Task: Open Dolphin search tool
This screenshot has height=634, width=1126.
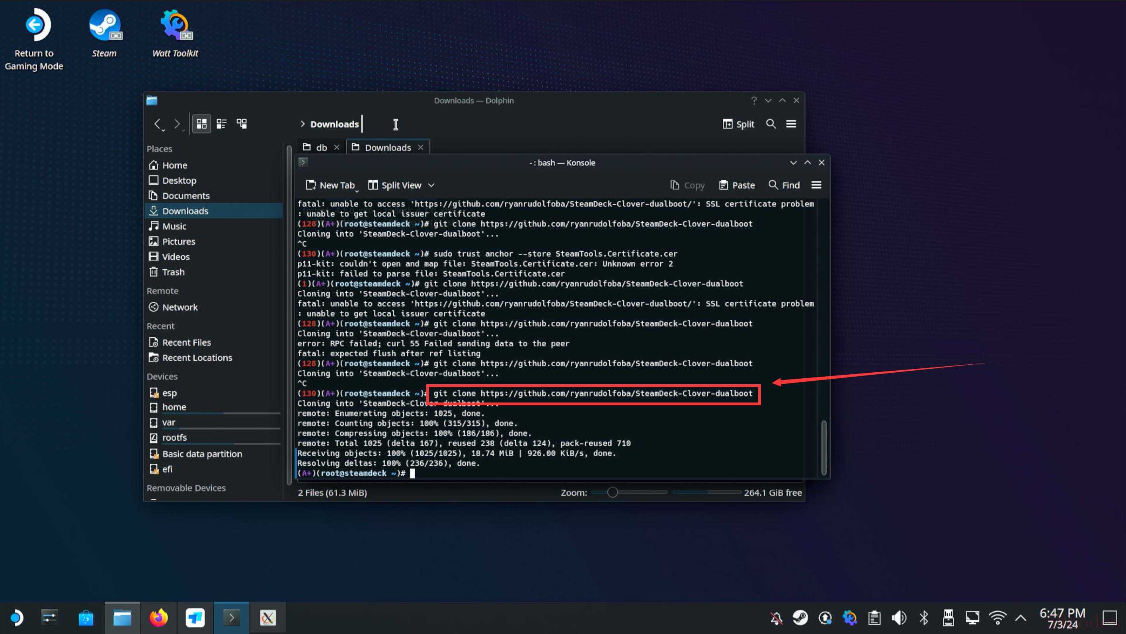Action: pyautogui.click(x=771, y=124)
